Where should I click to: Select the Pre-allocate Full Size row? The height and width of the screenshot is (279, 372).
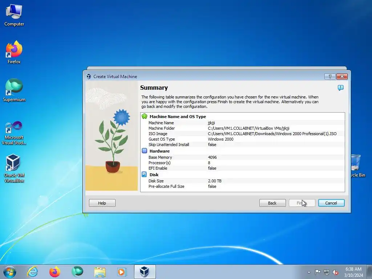tap(242, 186)
